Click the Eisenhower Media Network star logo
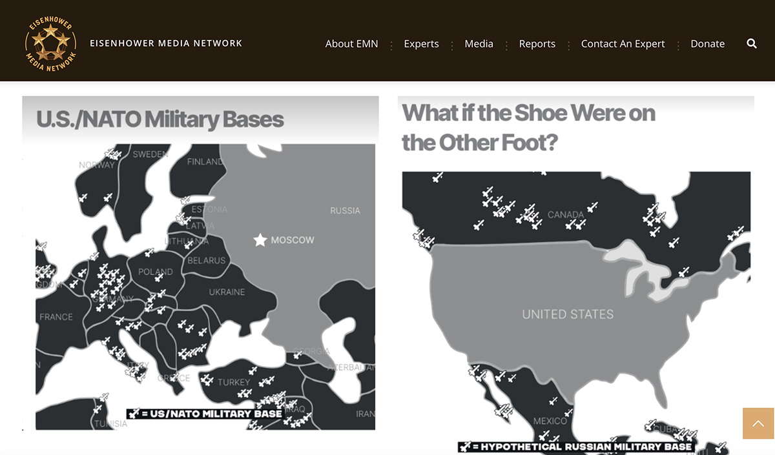 (51, 43)
